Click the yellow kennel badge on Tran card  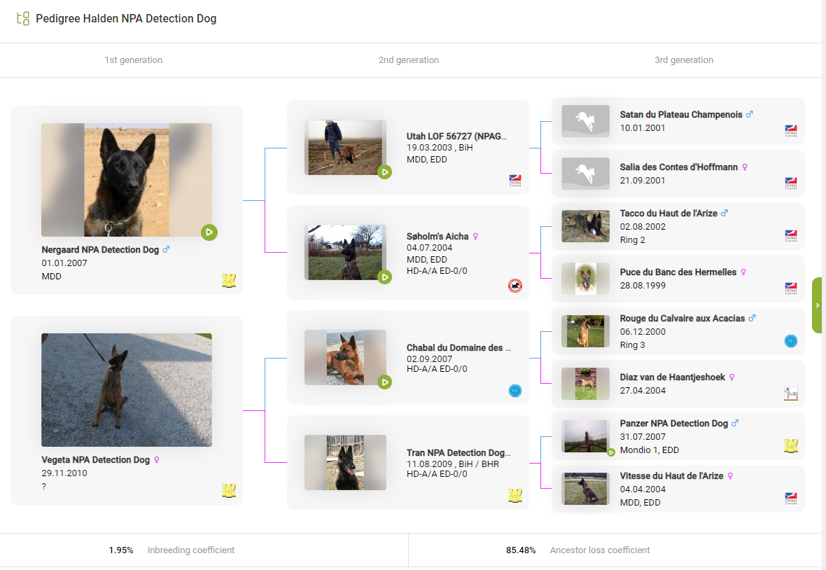[515, 496]
